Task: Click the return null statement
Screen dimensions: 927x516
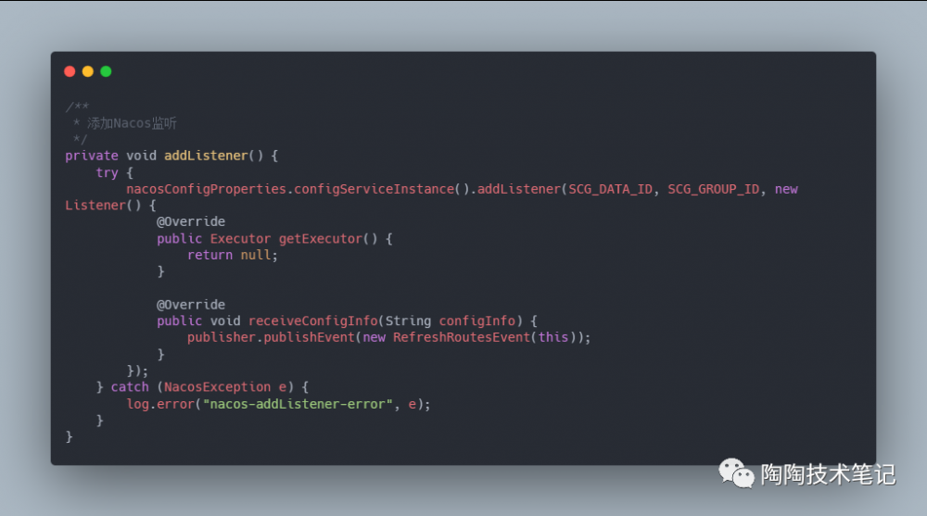Action: (233, 255)
